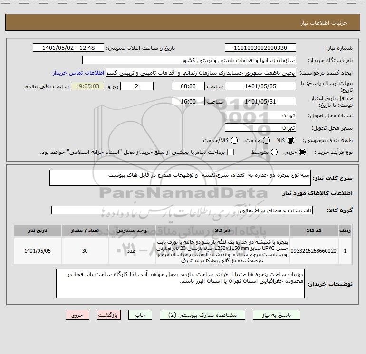Click the validity time 16:00 field
The width and height of the screenshot is (366, 354).
pyautogui.click(x=188, y=101)
